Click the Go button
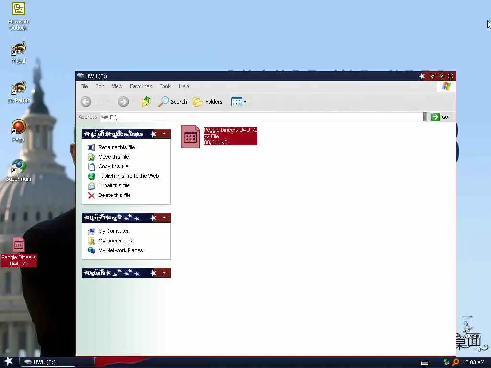 (440, 117)
